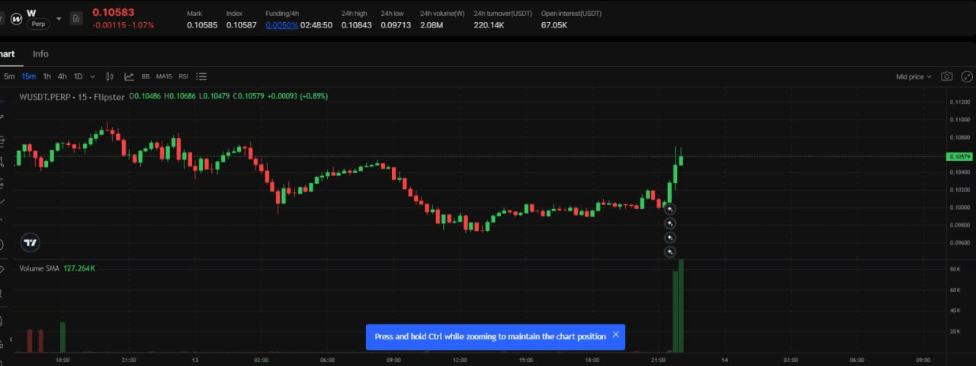Screen dimensions: 976x366
Task: Click the 24h high value 0.10843
Action: coord(356,25)
